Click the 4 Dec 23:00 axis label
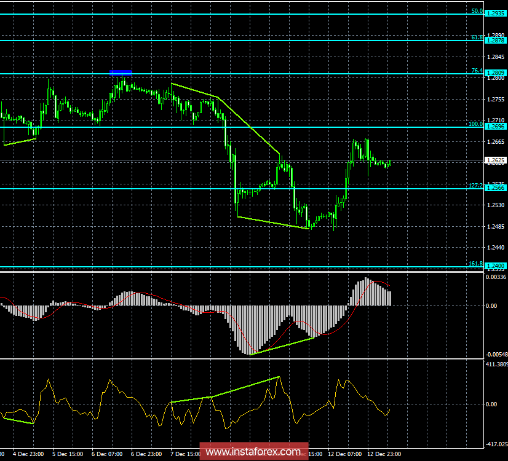 click(x=28, y=455)
